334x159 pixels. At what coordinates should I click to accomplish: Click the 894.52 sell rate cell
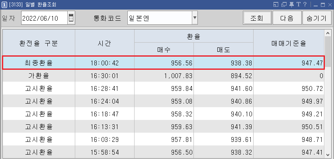pos(223,76)
